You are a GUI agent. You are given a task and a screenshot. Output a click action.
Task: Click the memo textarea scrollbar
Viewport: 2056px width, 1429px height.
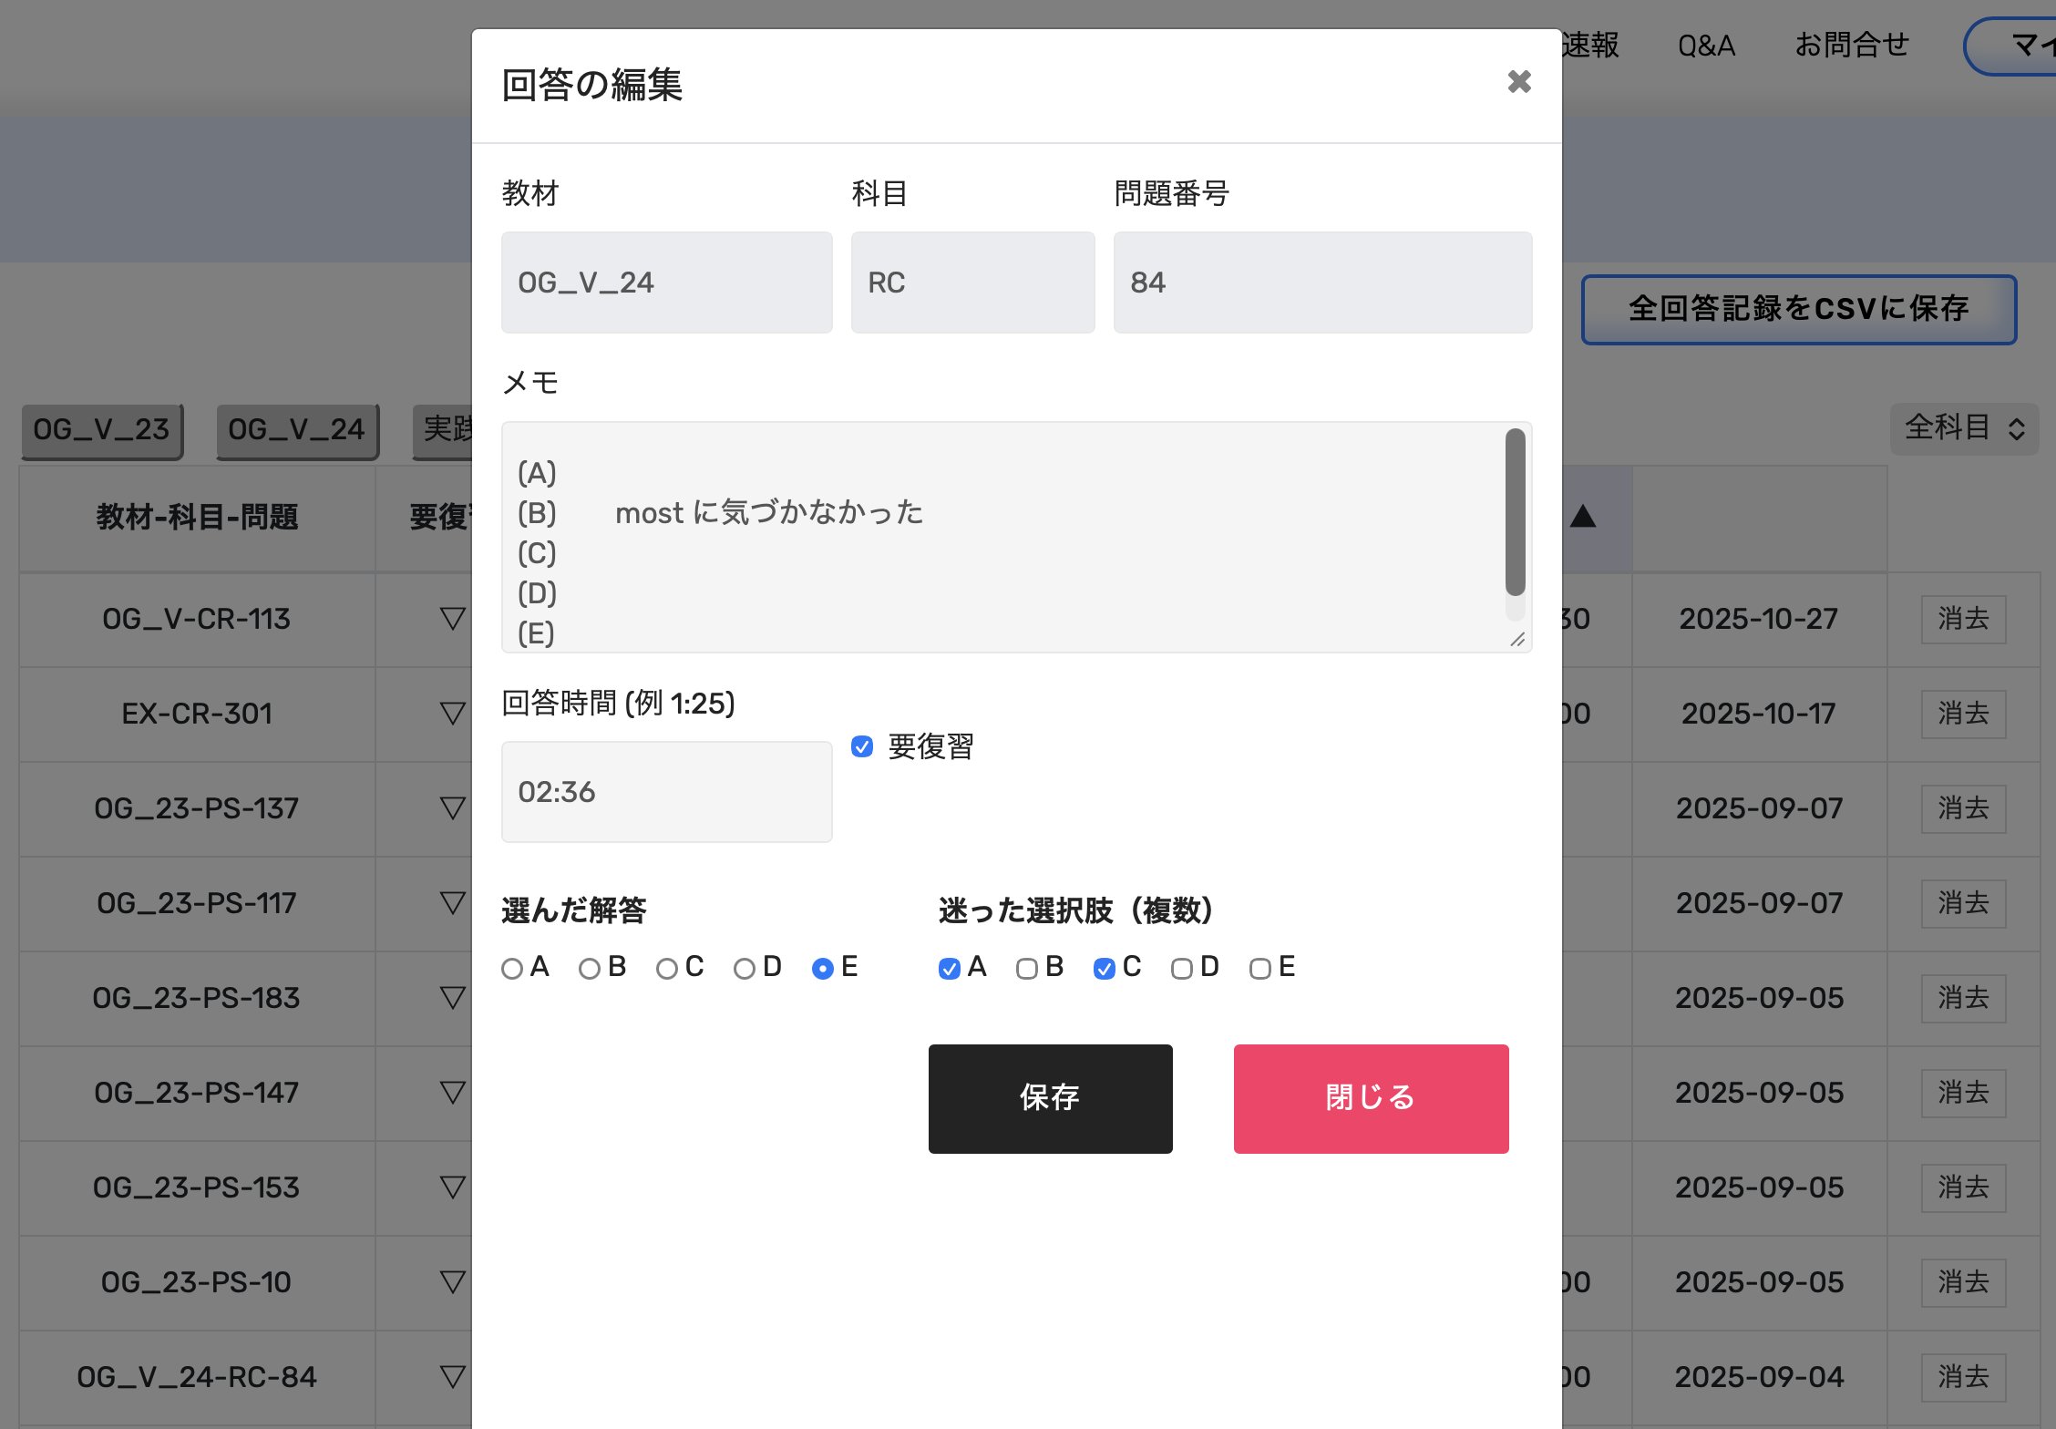pos(1515,513)
